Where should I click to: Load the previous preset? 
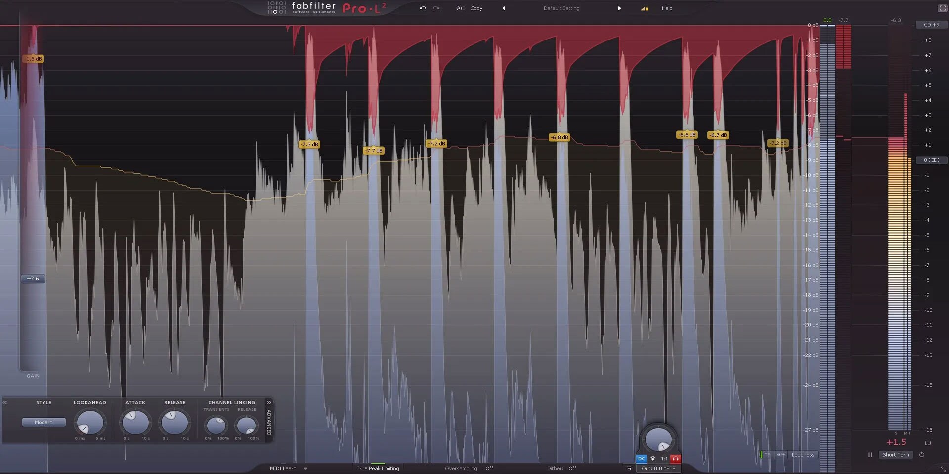504,8
